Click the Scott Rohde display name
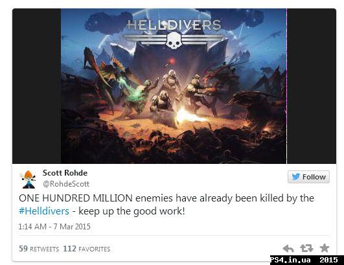 [65, 173]
